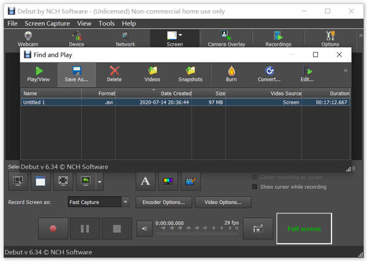Open the Screen Capture menu
Image resolution: width=367 pixels, height=261 pixels.
point(47,23)
